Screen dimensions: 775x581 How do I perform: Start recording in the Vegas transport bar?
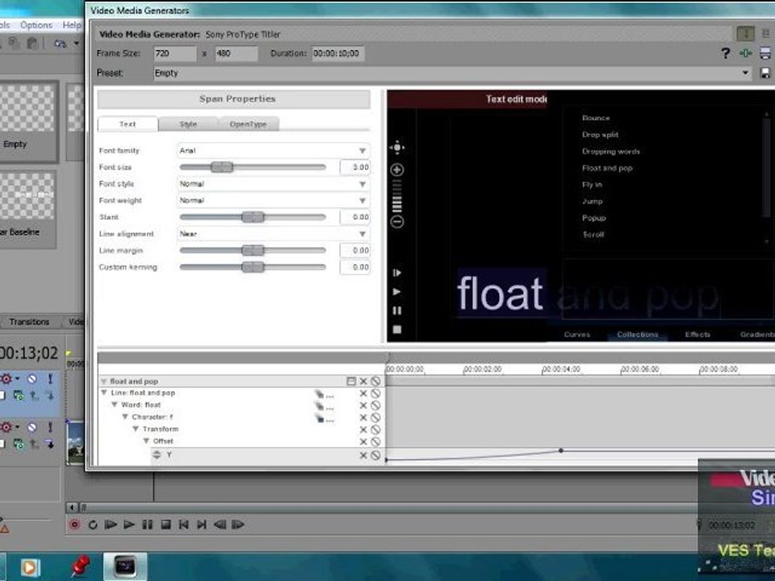74,525
